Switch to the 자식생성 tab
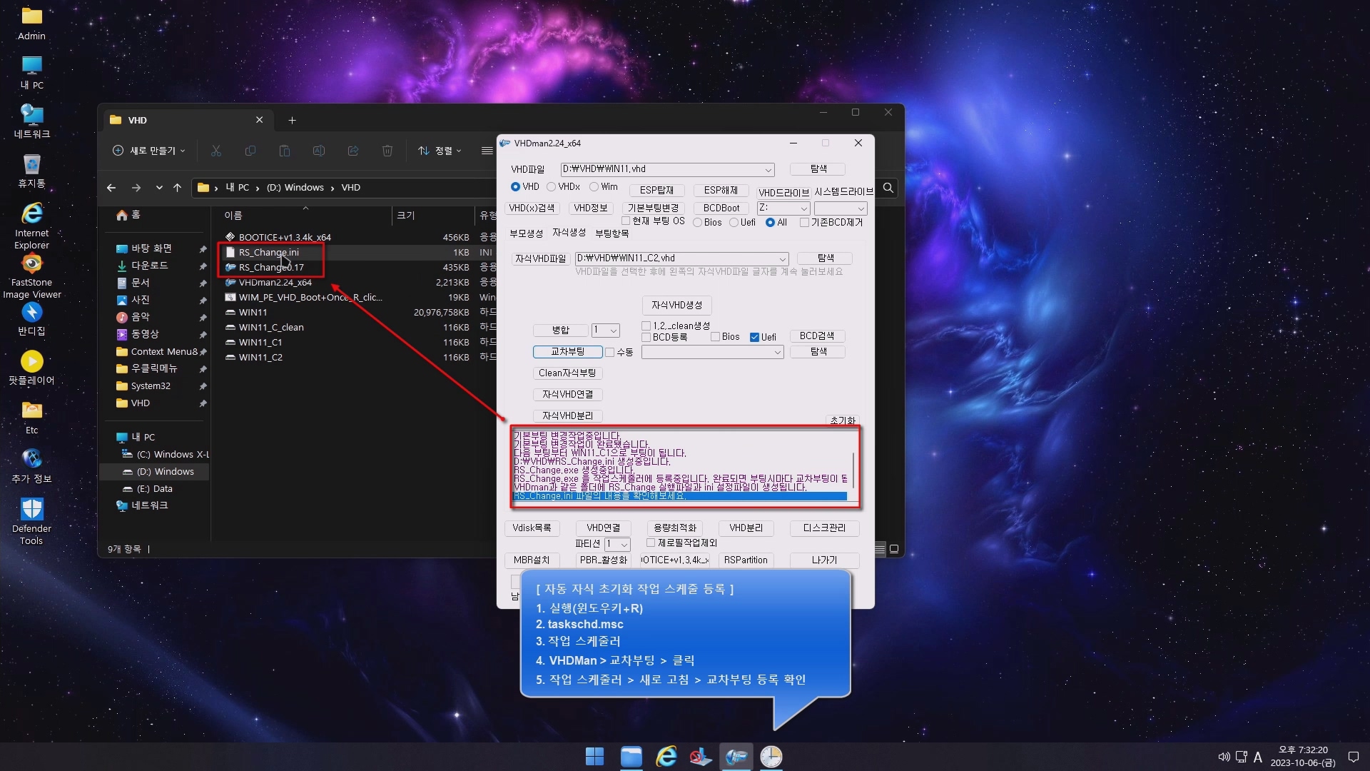 pos(569,233)
